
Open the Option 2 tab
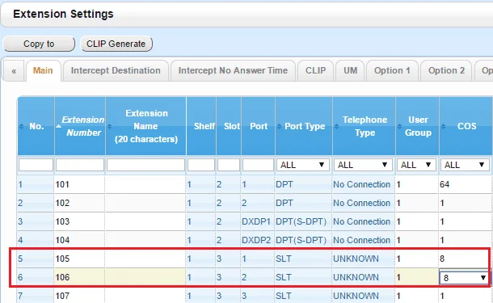(x=446, y=70)
